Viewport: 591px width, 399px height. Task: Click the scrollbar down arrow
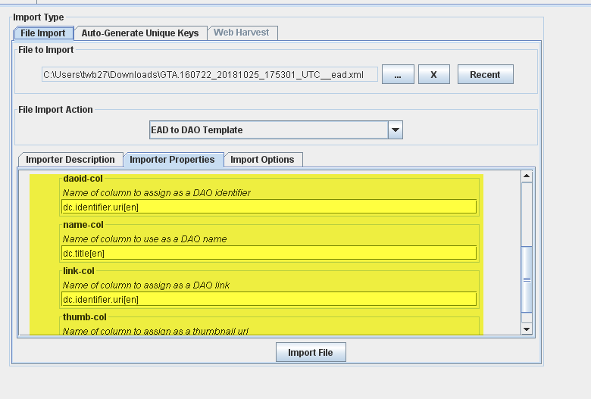[527, 329]
